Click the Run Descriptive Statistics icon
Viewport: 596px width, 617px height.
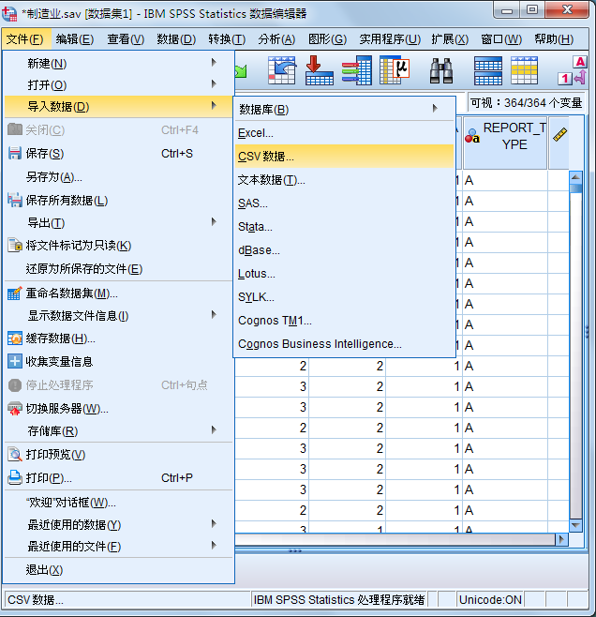click(x=395, y=70)
